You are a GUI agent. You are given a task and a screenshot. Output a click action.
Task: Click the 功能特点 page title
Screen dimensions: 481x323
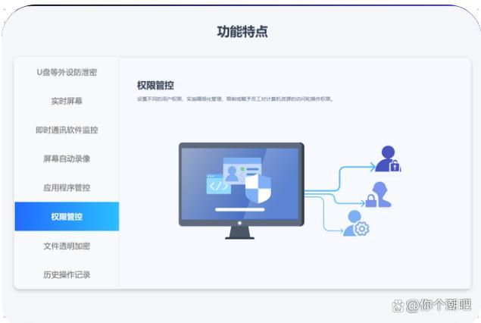pos(242,32)
